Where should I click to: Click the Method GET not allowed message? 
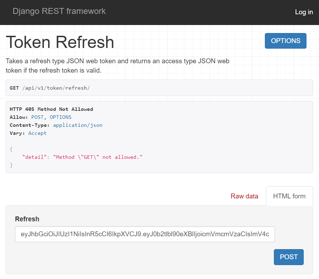coord(98,157)
